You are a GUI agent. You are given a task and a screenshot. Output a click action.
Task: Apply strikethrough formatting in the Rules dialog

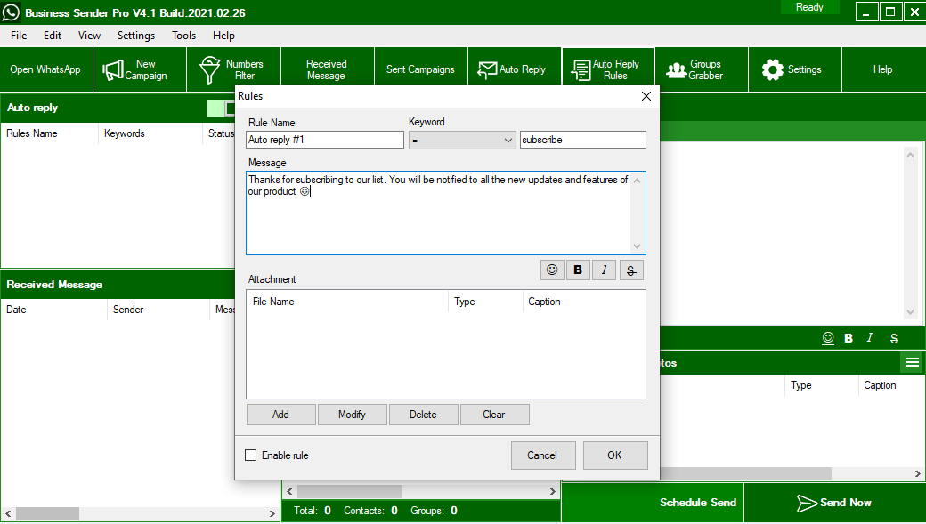(x=630, y=270)
